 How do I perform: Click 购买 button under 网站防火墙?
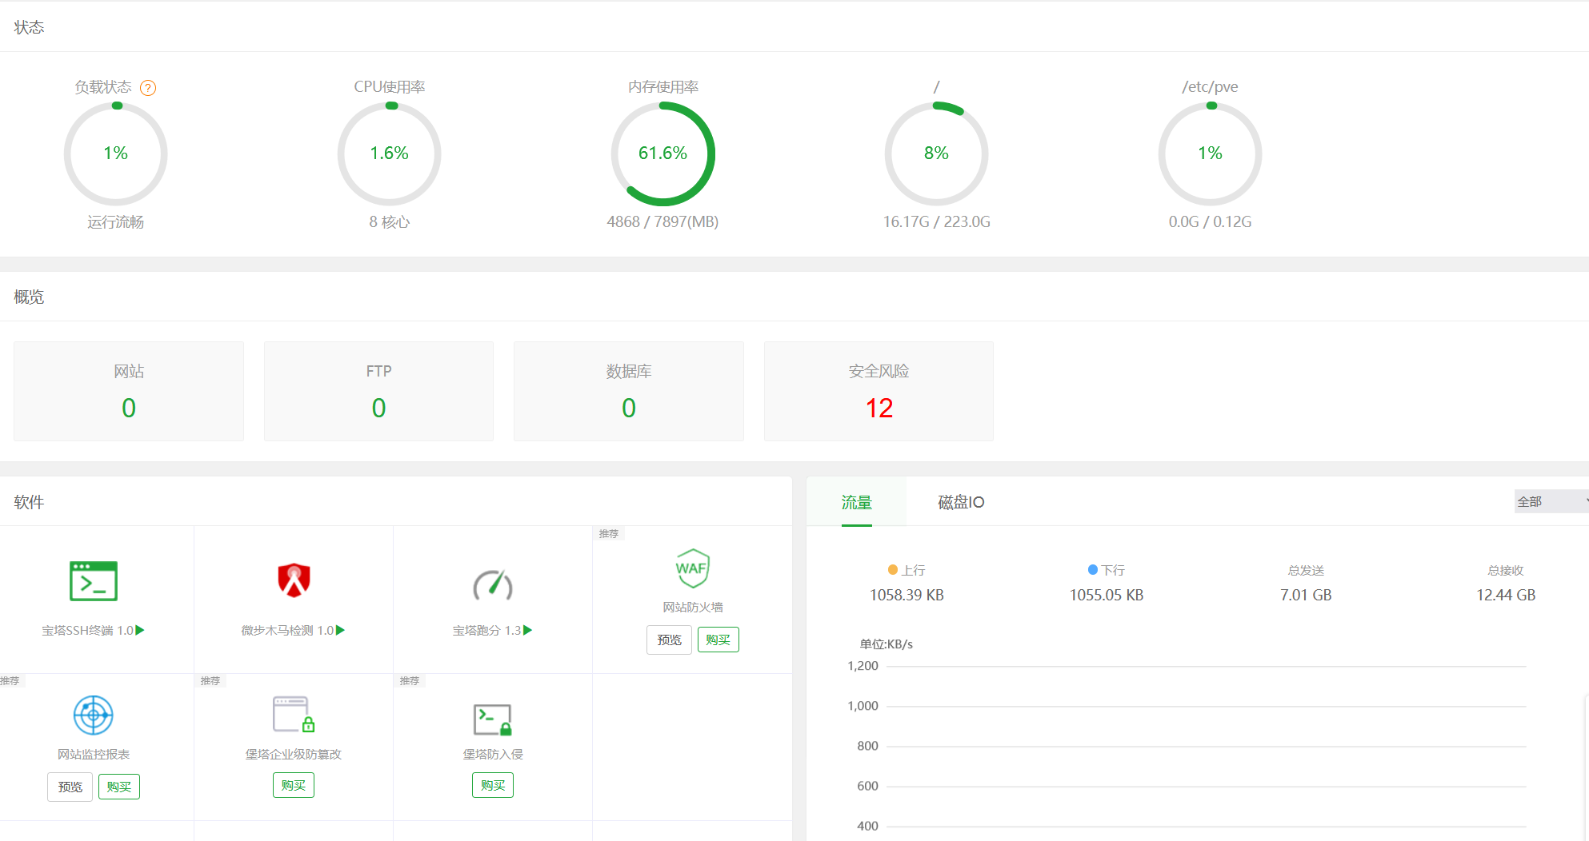click(718, 640)
